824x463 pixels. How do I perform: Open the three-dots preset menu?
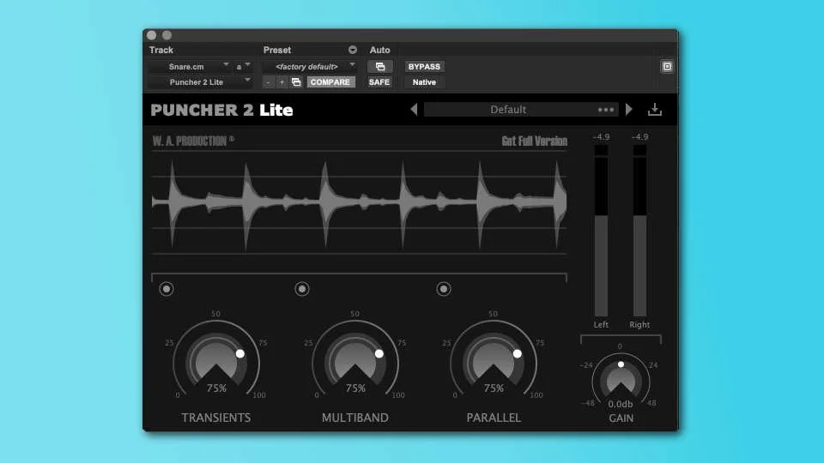[606, 110]
